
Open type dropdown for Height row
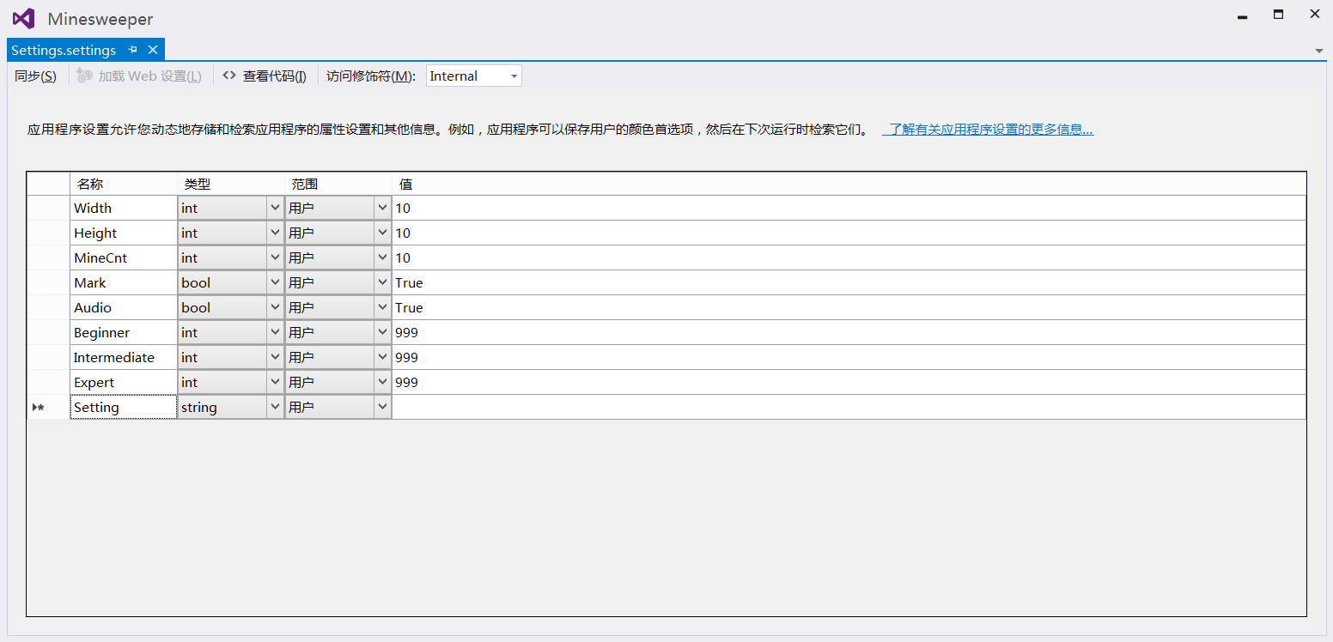tap(275, 233)
